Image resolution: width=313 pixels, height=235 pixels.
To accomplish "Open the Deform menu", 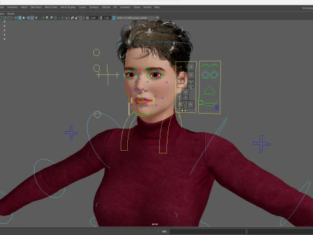I will tap(106, 7).
